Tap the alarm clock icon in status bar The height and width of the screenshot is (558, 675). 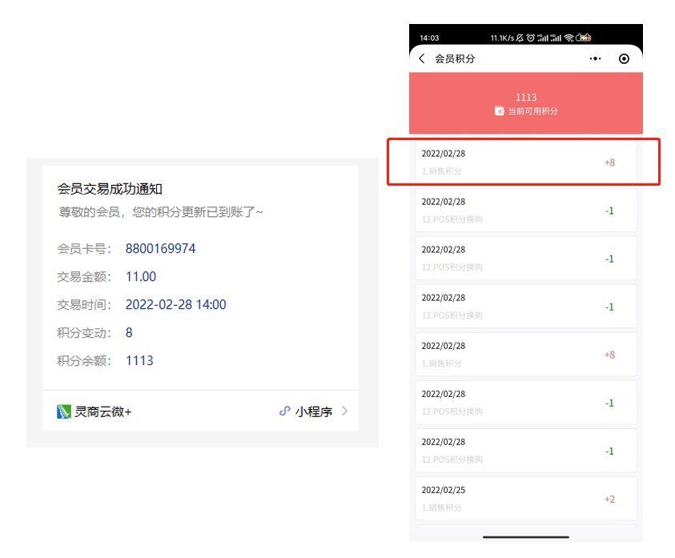[531, 38]
